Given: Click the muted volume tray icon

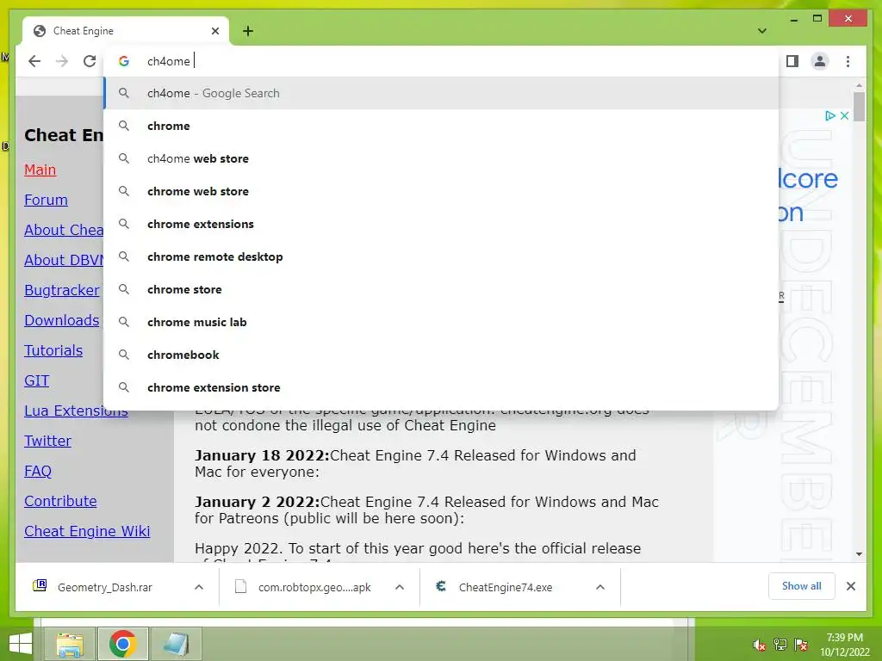Looking at the screenshot, I should [759, 645].
